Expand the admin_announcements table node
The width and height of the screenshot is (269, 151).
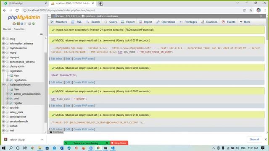[7, 94]
